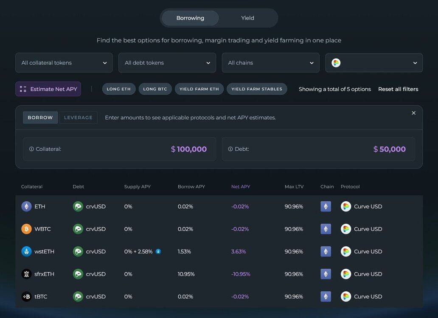Image resolution: width=438 pixels, height=318 pixels.
Task: Switch to the Yield tab
Action: click(x=247, y=18)
